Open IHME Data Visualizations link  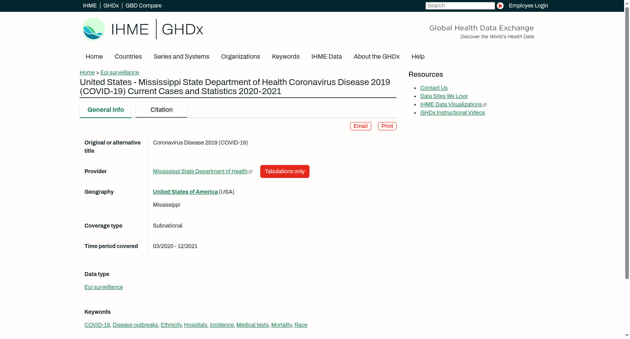451,104
